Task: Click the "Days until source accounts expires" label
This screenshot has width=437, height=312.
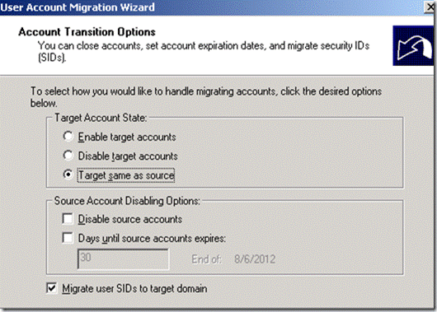Action: pyautogui.click(x=152, y=239)
